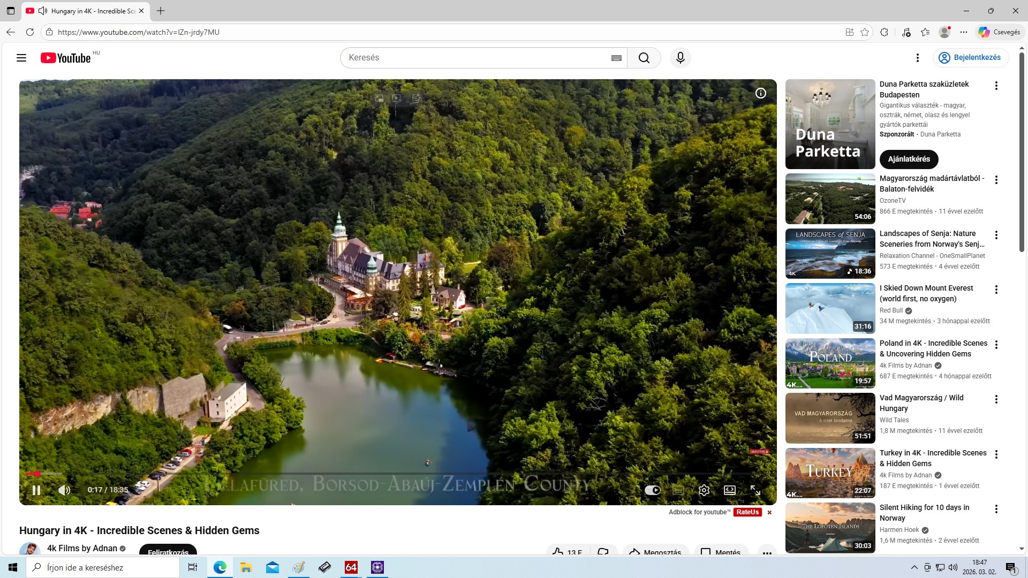Enter fullscreen mode in video player
Screen dimensions: 1028x578
coord(755,490)
